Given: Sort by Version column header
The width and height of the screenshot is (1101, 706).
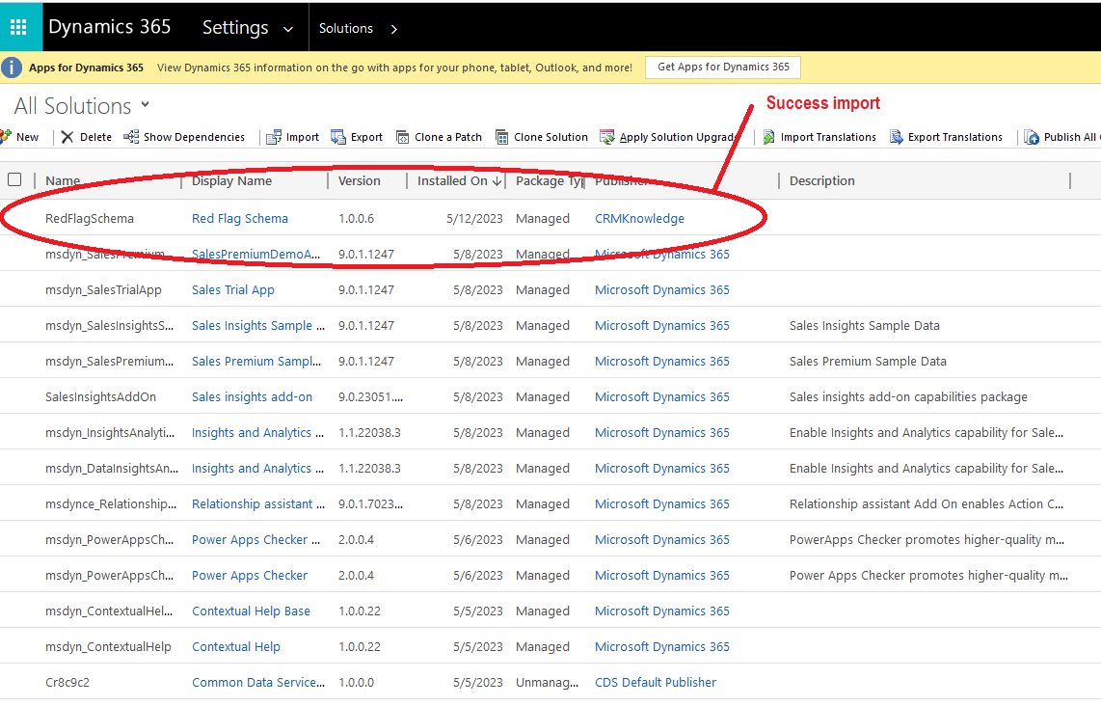Looking at the screenshot, I should [x=360, y=180].
